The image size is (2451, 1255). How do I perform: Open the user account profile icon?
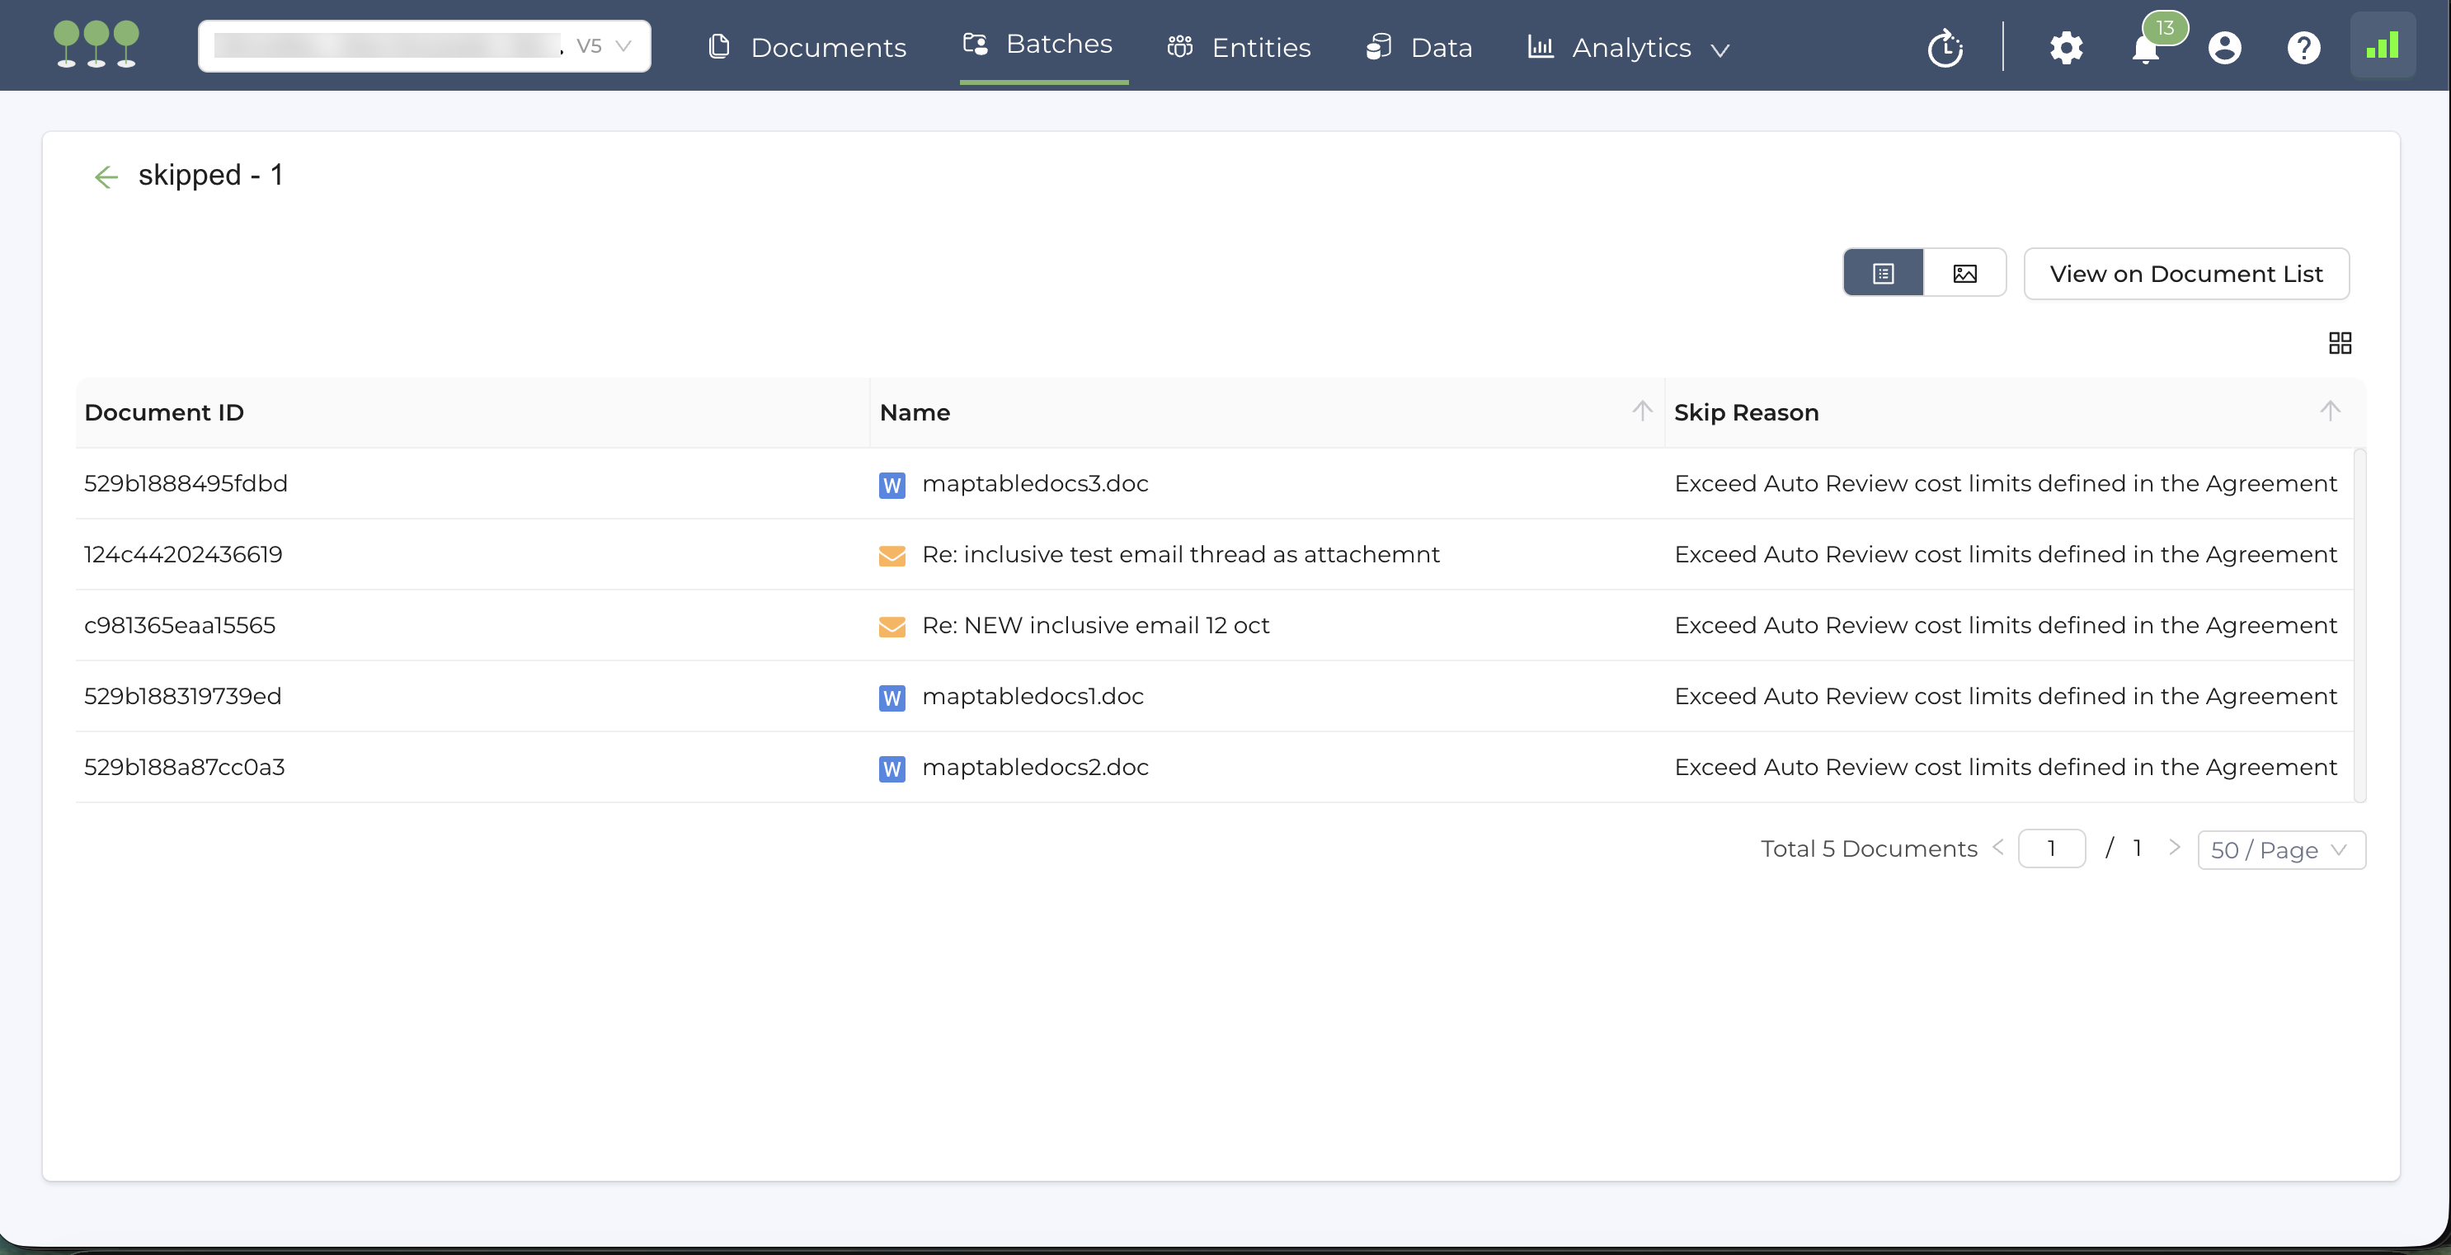click(2223, 47)
